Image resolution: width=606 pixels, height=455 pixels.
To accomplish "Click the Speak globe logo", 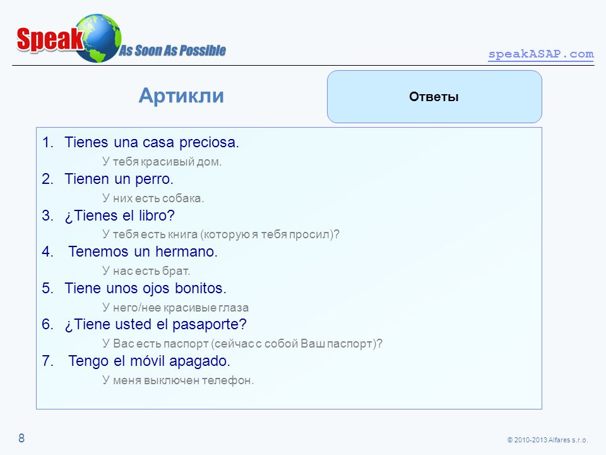I will pyautogui.click(x=69, y=39).
